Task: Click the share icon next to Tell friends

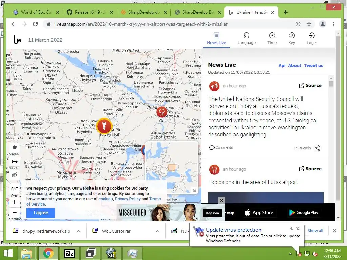Action: 317,148
